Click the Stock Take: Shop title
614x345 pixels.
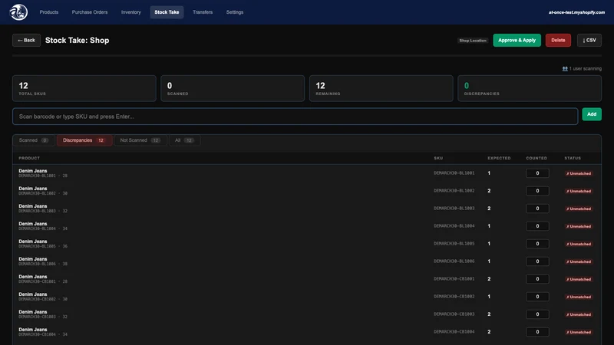(78, 41)
